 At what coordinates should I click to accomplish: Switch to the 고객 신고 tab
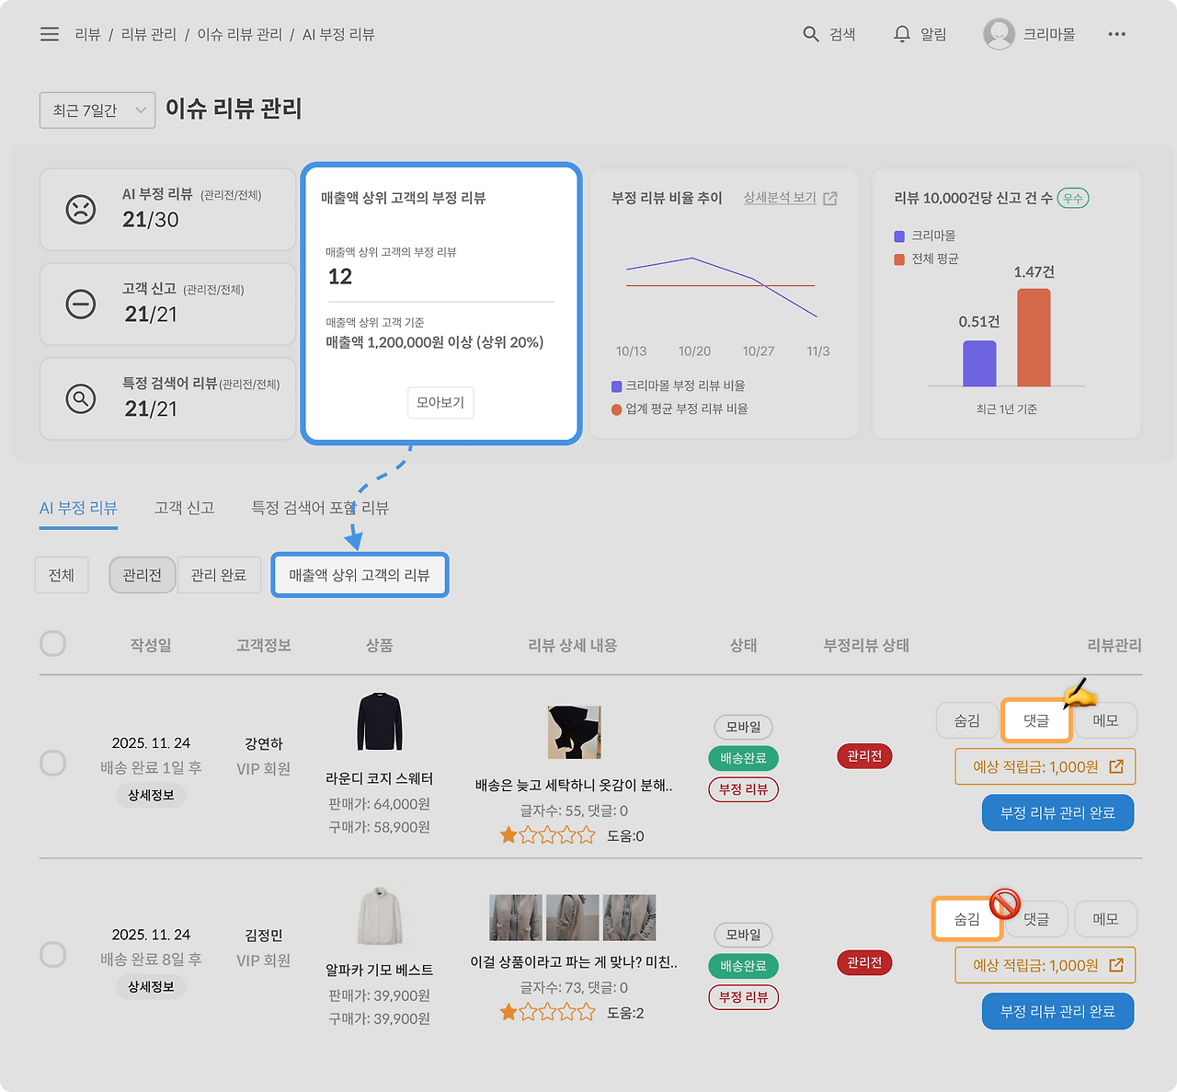pos(184,507)
